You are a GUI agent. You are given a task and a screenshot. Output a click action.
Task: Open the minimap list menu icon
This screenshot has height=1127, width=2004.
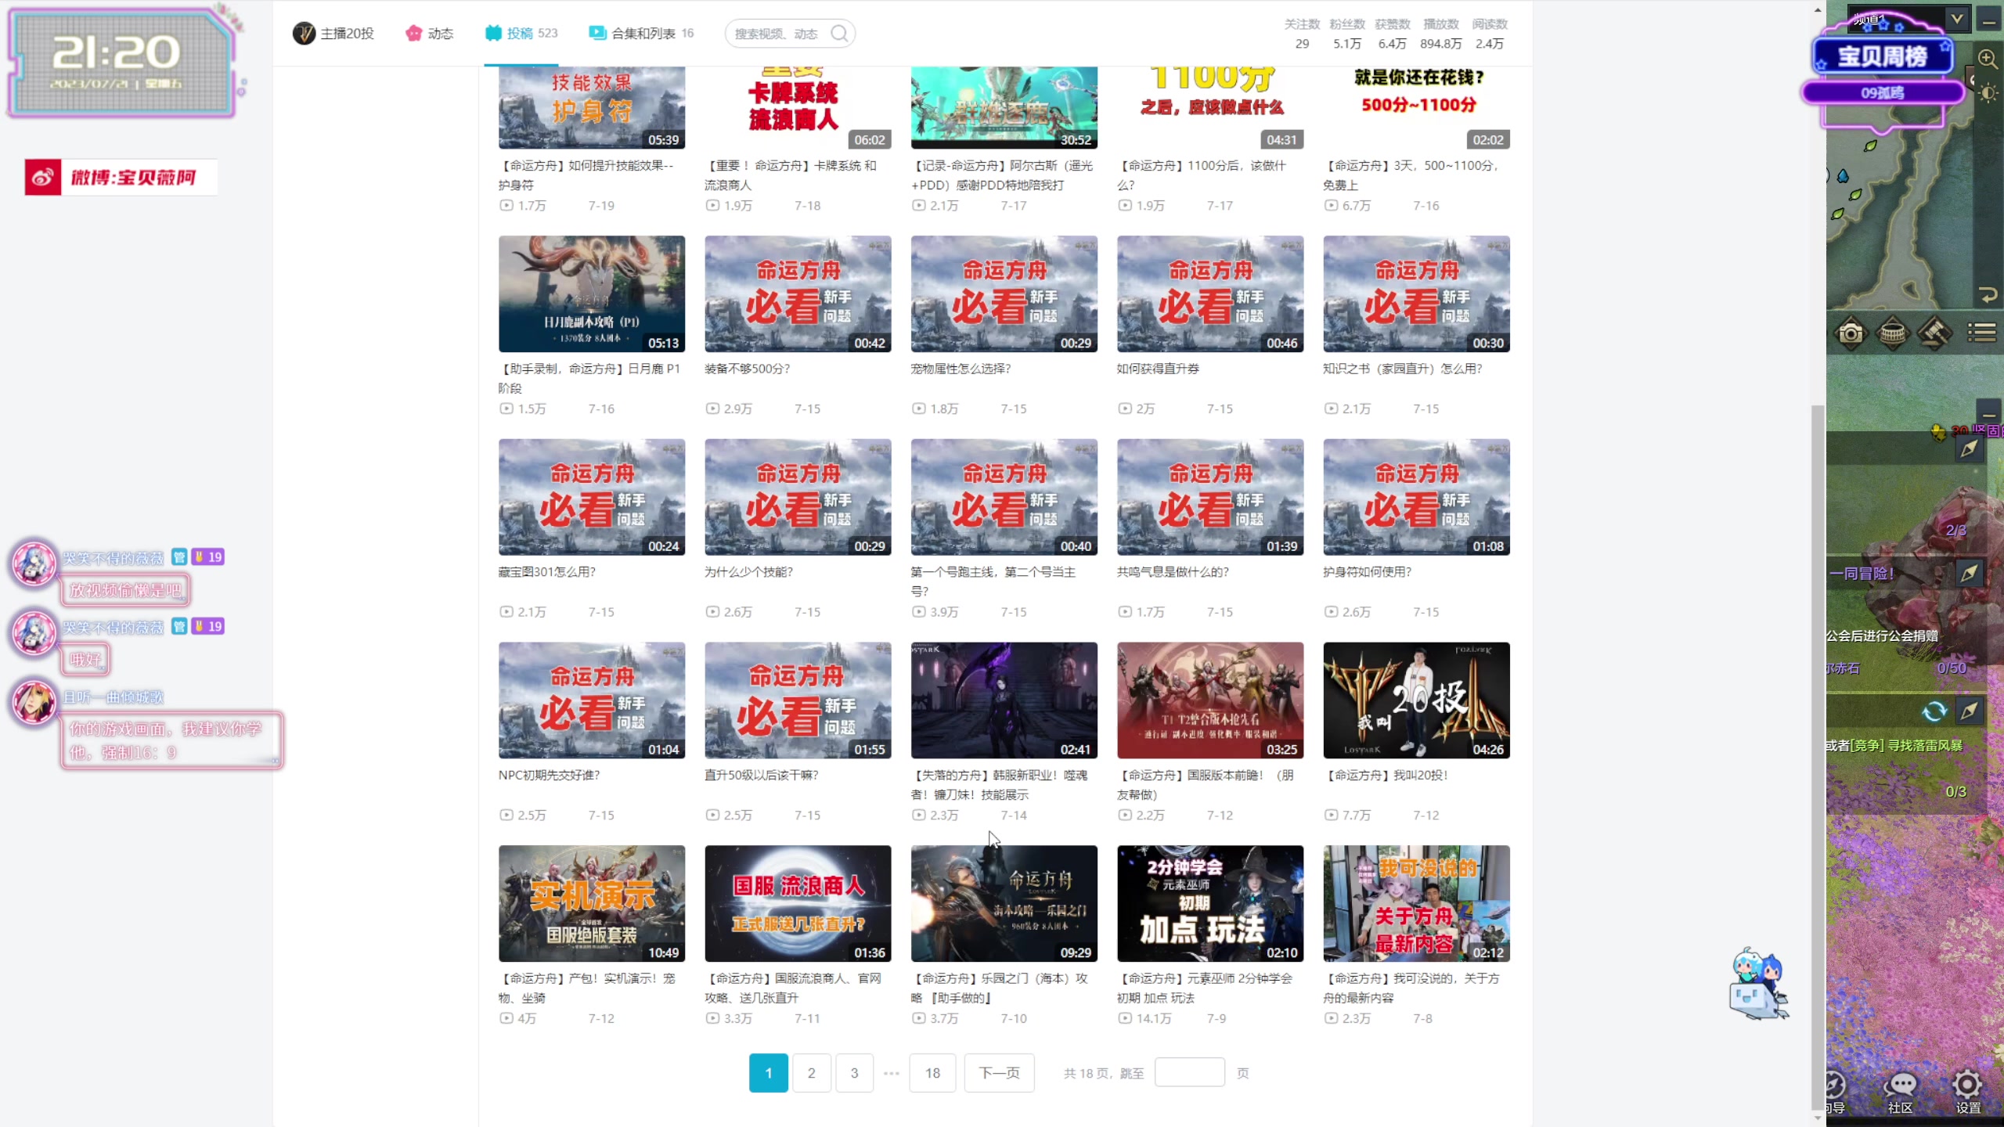coord(1981,333)
